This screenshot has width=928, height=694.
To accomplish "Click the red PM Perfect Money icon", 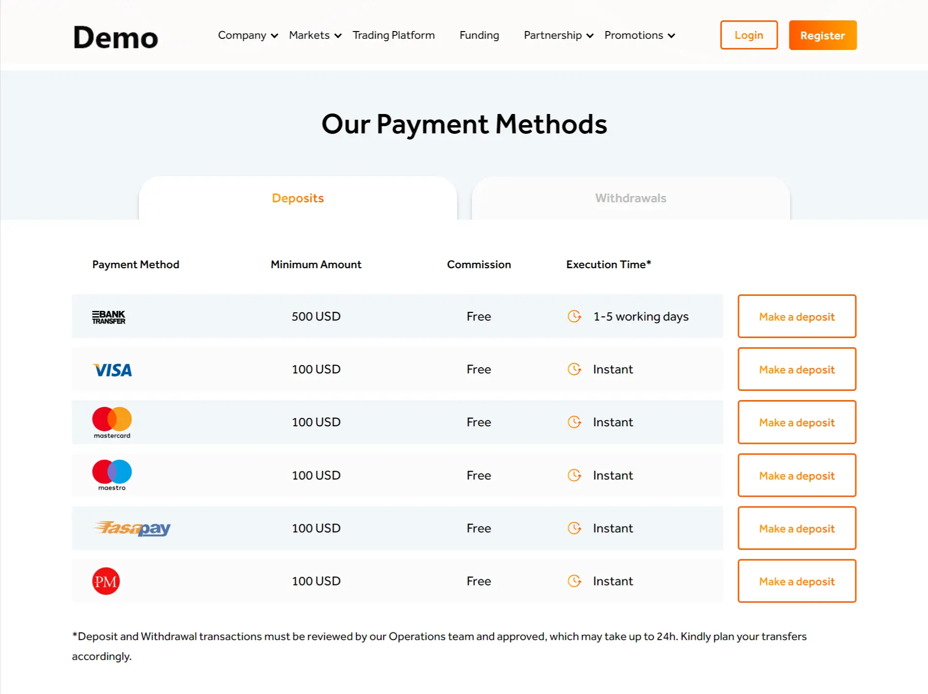I will click(106, 581).
